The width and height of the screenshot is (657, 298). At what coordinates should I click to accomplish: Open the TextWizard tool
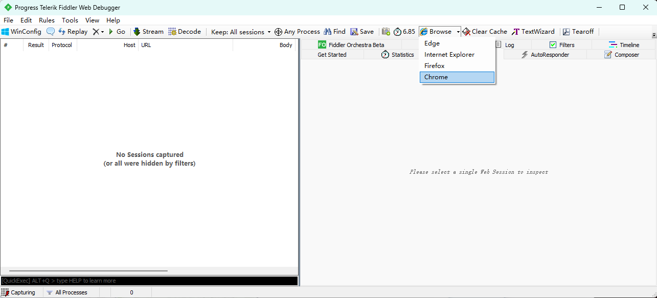pos(533,32)
